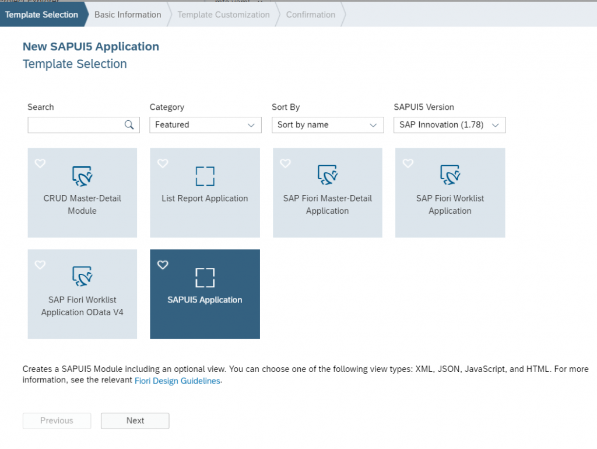The height and width of the screenshot is (449, 597).
Task: Open the Sort By dropdown
Action: [328, 125]
